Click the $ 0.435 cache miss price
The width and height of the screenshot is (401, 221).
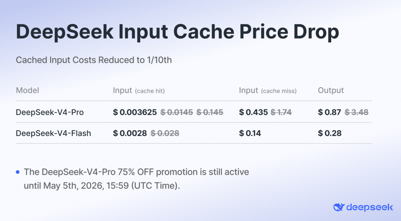pos(253,112)
